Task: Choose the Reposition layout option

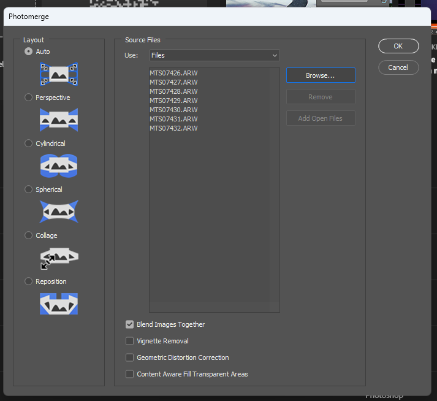Action: (28, 281)
